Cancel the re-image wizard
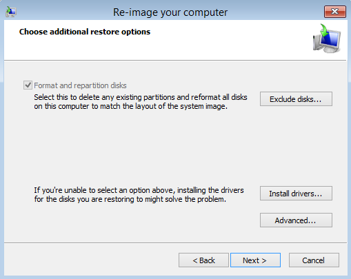This screenshot has height=279, width=351. point(314,260)
